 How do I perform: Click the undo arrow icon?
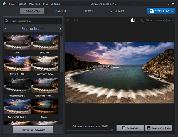click(x=69, y=21)
